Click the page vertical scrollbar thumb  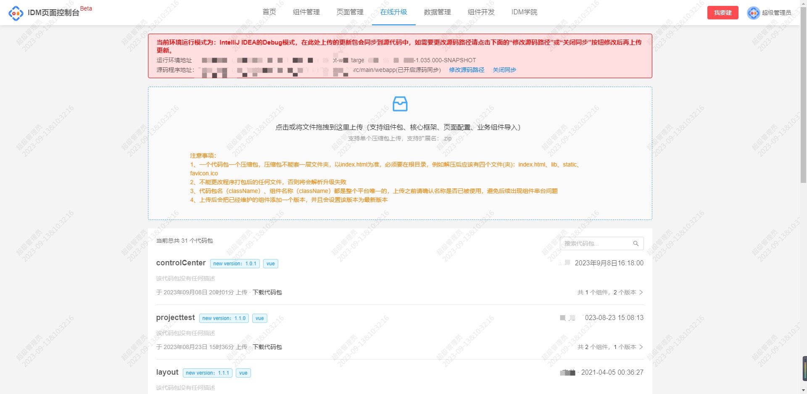[x=803, y=95]
